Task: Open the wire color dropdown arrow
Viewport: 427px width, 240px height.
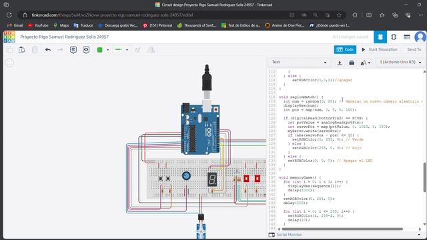Action: (107, 50)
